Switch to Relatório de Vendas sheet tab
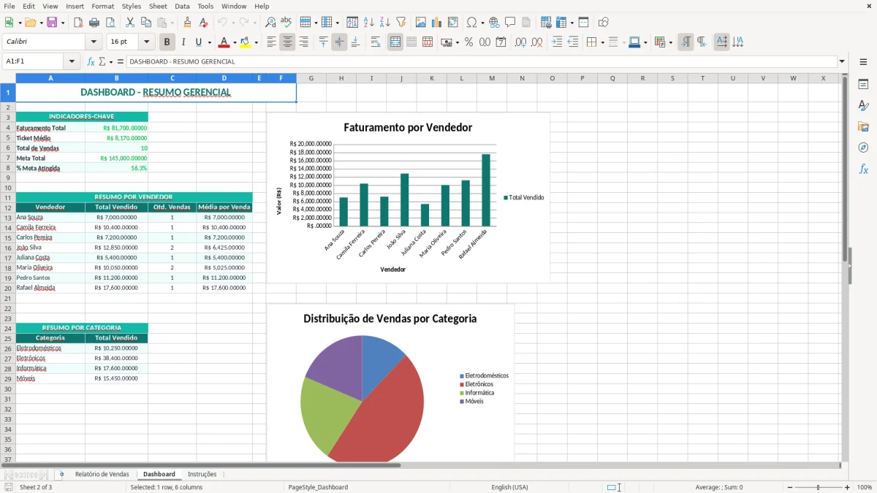The image size is (877, 493). pyautogui.click(x=102, y=474)
